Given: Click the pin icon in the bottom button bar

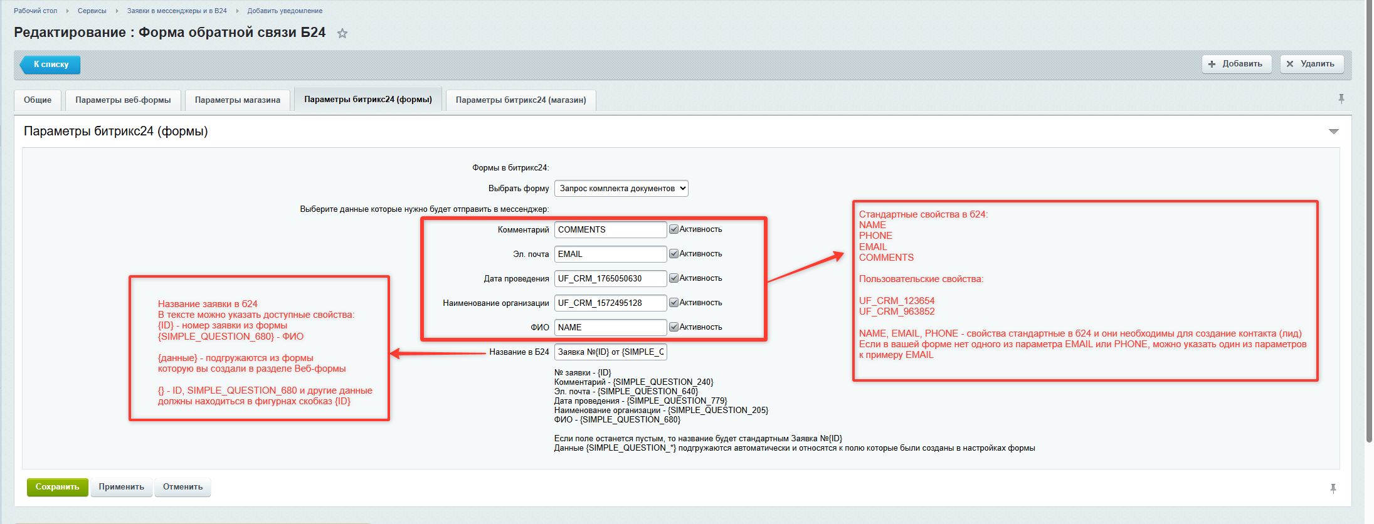Looking at the screenshot, I should pos(1333,488).
